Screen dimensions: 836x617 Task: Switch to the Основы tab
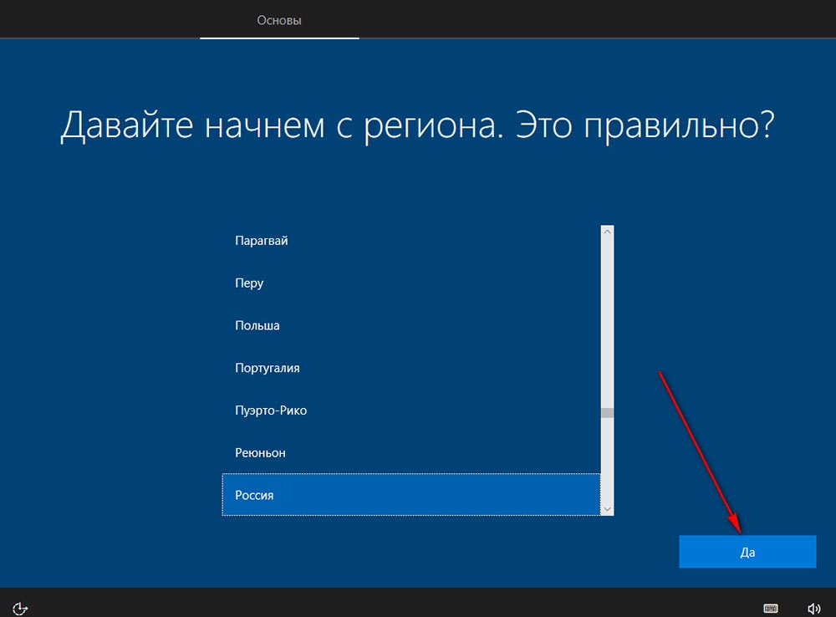click(279, 20)
